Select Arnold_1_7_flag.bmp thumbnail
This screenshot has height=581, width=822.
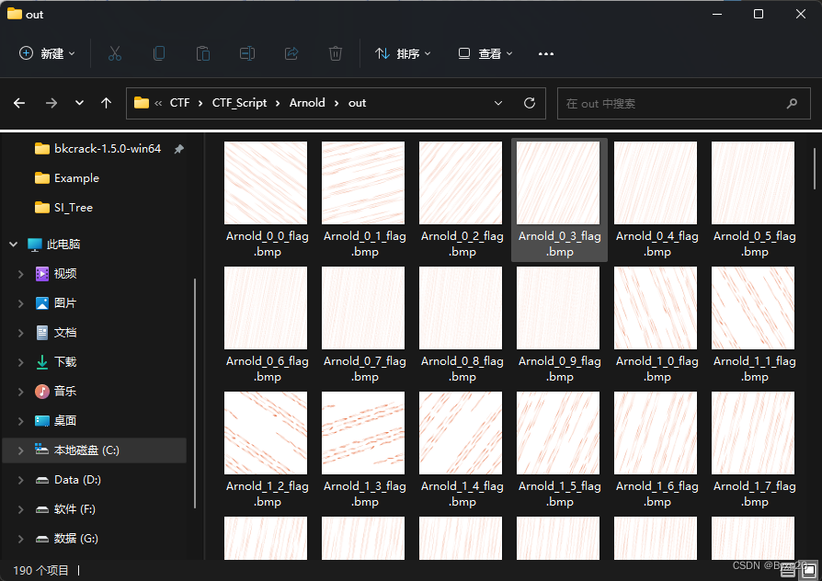pyautogui.click(x=753, y=433)
